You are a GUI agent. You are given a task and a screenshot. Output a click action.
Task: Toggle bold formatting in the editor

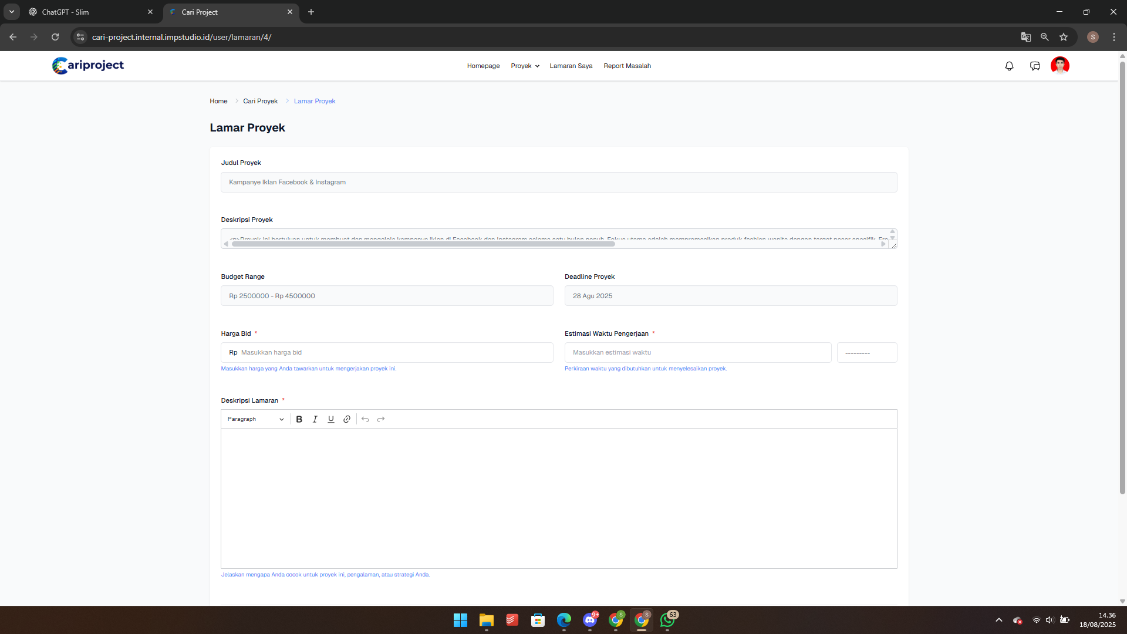click(299, 419)
